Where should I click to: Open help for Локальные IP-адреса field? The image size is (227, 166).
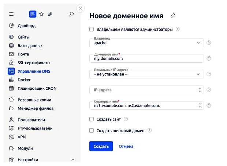tap(209, 74)
